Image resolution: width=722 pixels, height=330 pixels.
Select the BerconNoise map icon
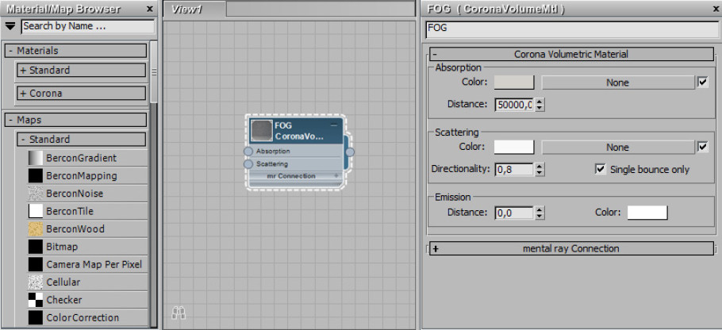click(36, 194)
